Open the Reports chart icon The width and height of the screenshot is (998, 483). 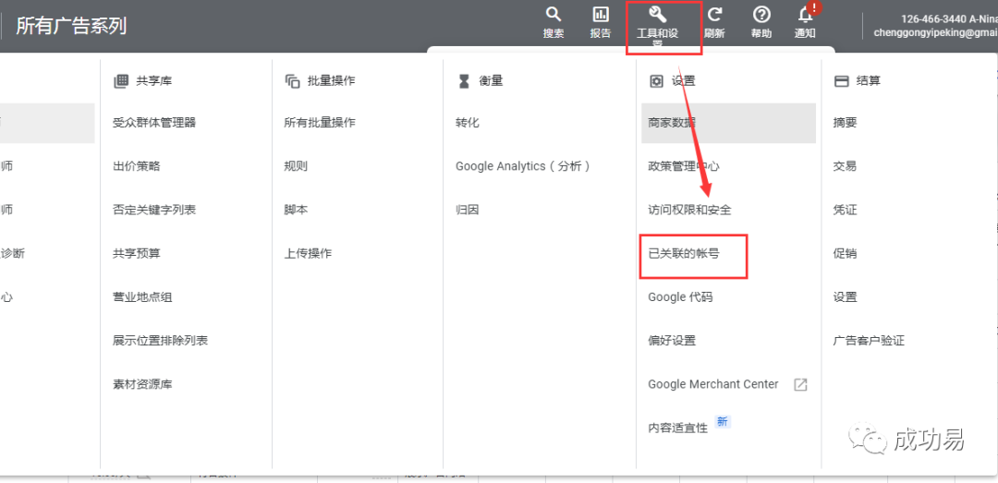click(601, 14)
